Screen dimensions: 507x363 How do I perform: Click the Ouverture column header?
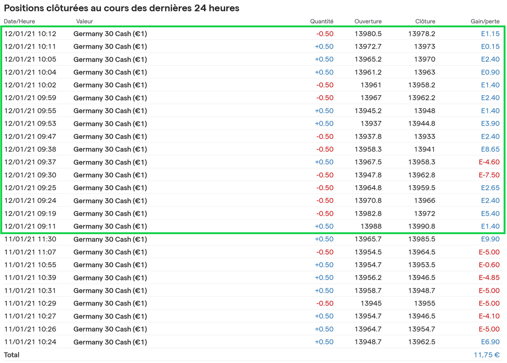click(x=368, y=21)
